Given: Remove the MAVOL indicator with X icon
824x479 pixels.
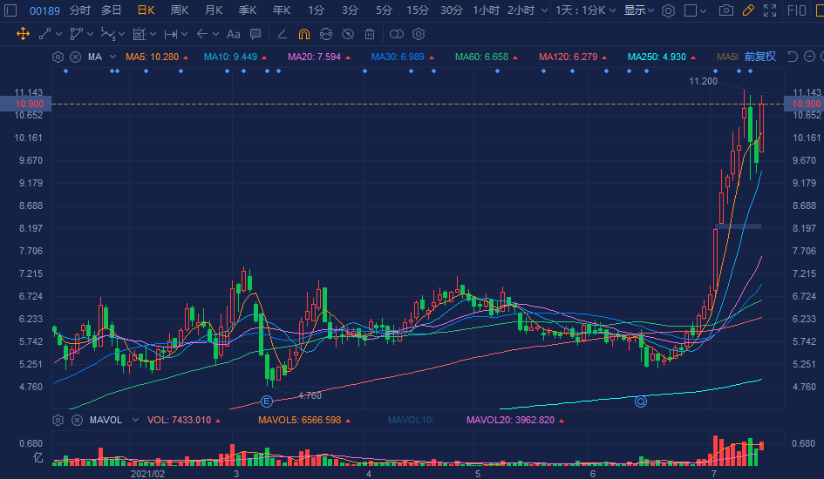Looking at the screenshot, I should click(x=76, y=420).
